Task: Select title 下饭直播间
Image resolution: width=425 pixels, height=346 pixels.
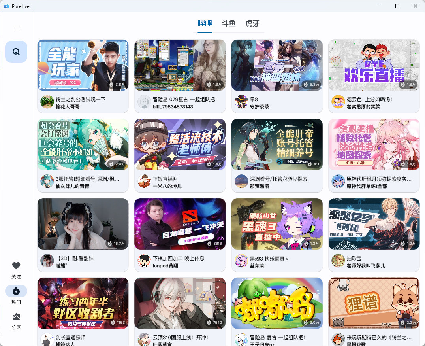Action: point(165,179)
